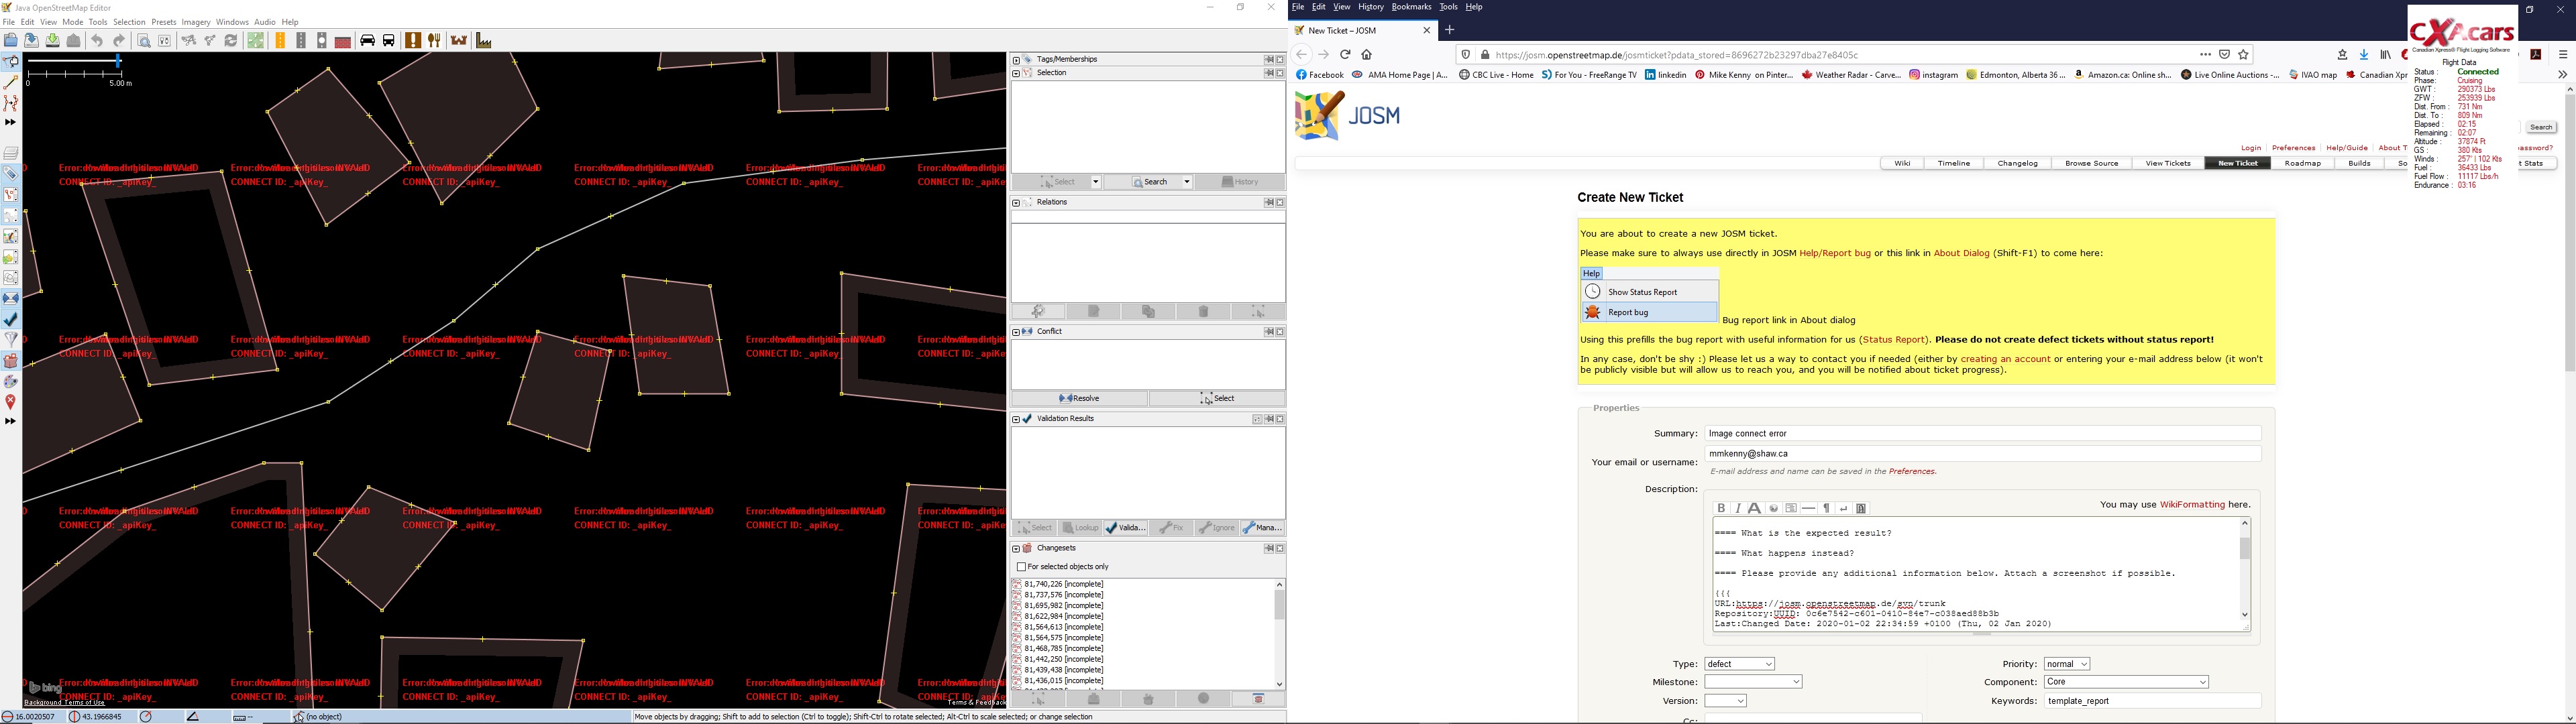Select the factory building preset icon
The image size is (2576, 724).
point(484,41)
